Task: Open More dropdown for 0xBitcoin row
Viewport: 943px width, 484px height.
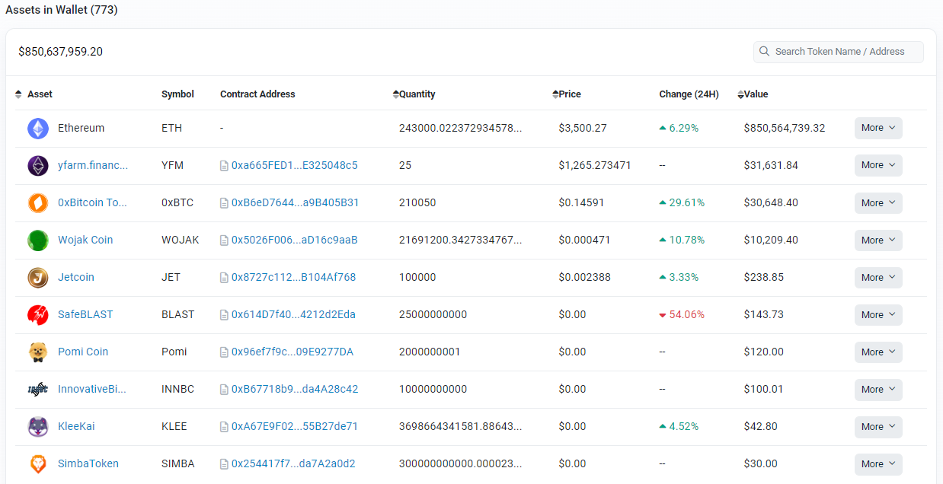Action: pos(878,203)
